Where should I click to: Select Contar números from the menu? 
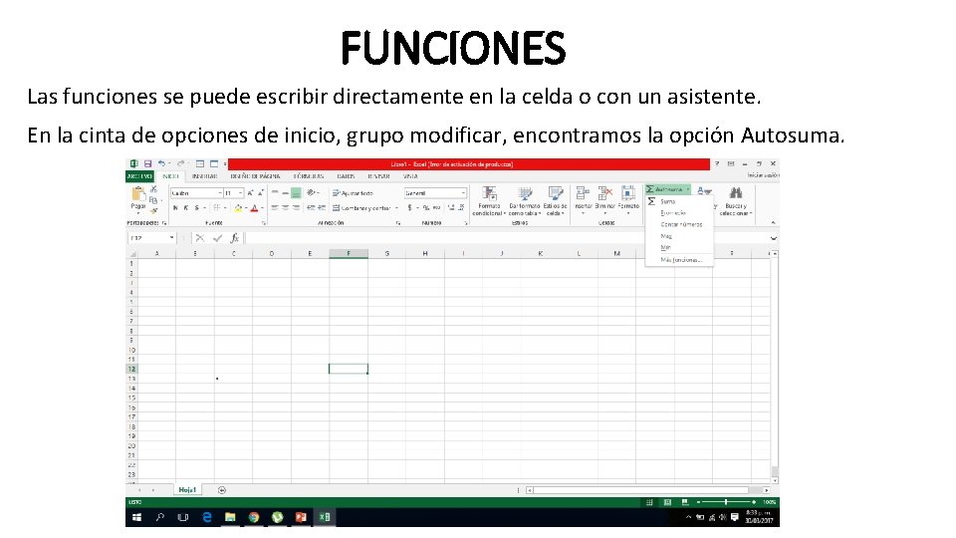678,224
